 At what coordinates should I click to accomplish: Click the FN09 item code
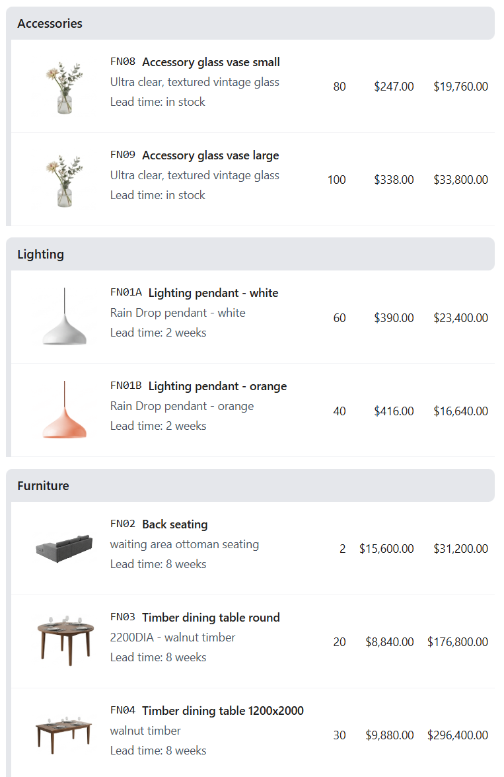[123, 155]
